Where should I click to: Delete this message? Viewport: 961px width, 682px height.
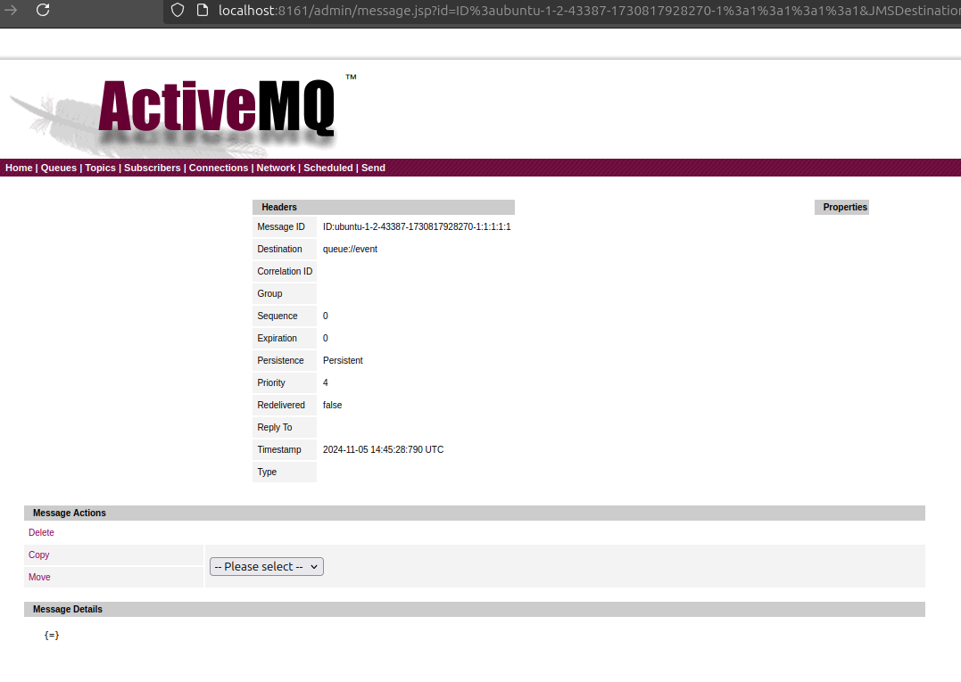click(x=41, y=532)
